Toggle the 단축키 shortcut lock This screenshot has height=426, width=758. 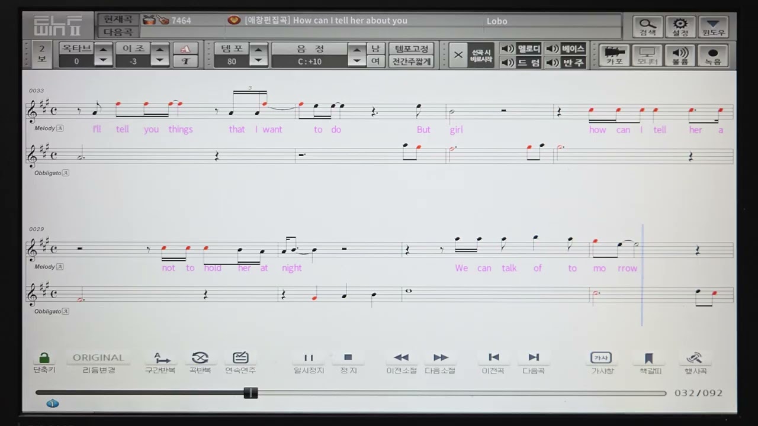click(44, 363)
